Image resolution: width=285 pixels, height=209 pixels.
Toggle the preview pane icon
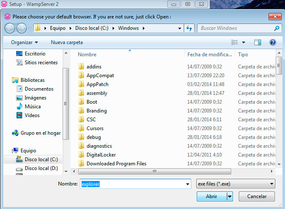pos(258,42)
